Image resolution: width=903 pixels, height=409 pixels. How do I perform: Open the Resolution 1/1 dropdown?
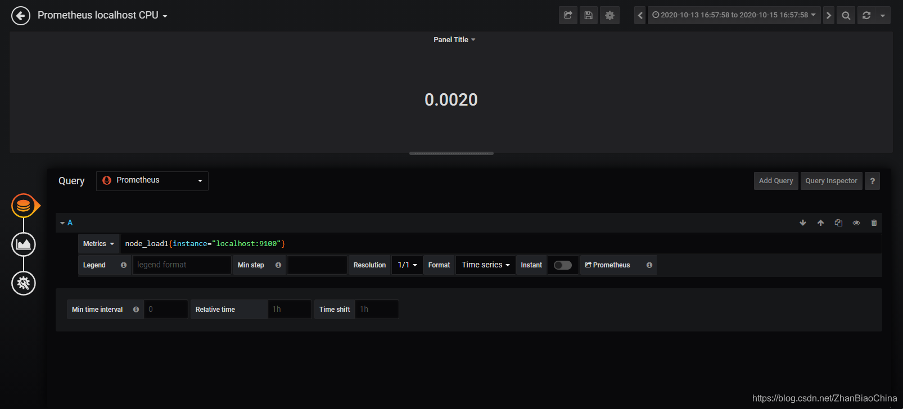pos(407,265)
